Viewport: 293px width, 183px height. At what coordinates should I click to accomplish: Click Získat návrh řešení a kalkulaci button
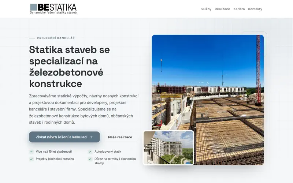coord(64,137)
